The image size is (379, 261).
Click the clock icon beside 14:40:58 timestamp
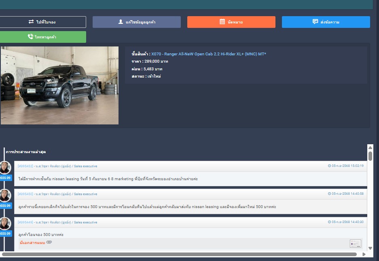(x=329, y=194)
